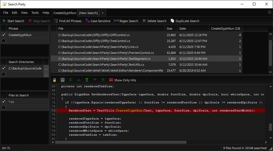Click Show Only Hits
This screenshot has height=151, width=273.
[123, 80]
